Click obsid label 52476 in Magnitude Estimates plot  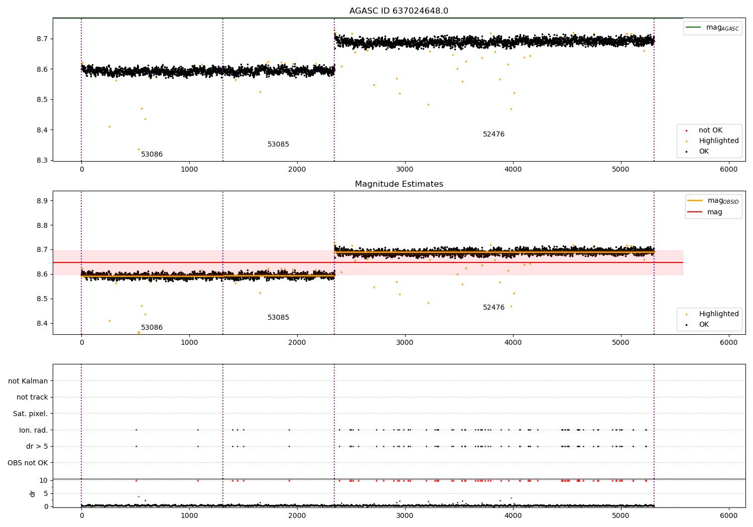point(493,308)
